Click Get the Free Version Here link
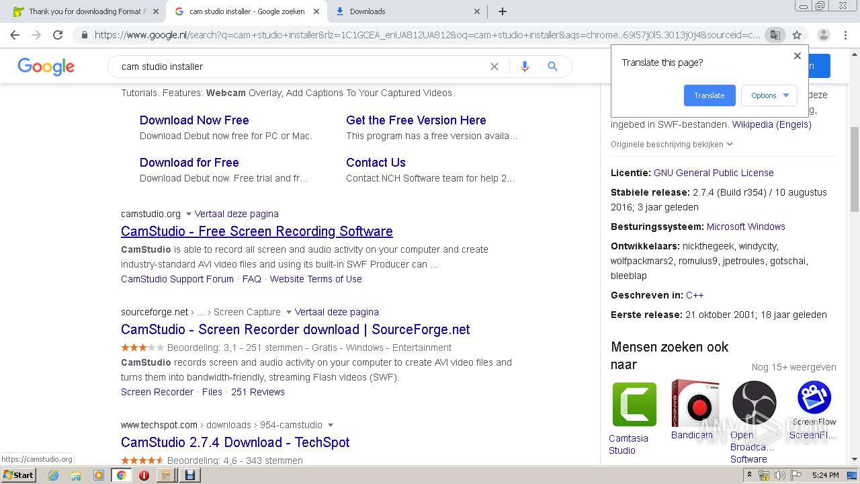Viewport: 860px width, 484px height. pyautogui.click(x=416, y=120)
